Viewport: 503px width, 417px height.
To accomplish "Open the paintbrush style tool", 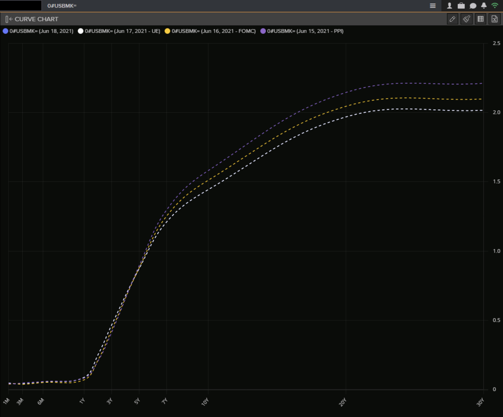I will click(x=466, y=19).
